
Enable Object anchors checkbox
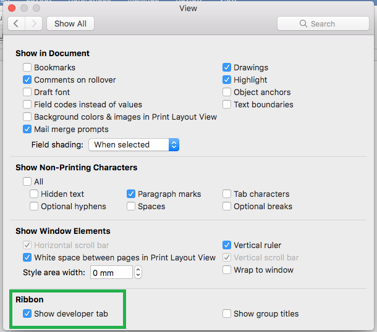coord(227,92)
